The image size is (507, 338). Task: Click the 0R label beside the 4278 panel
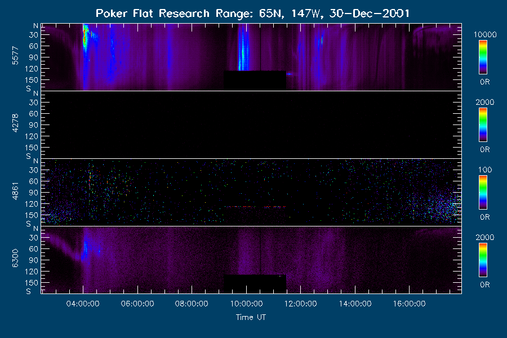coord(484,150)
